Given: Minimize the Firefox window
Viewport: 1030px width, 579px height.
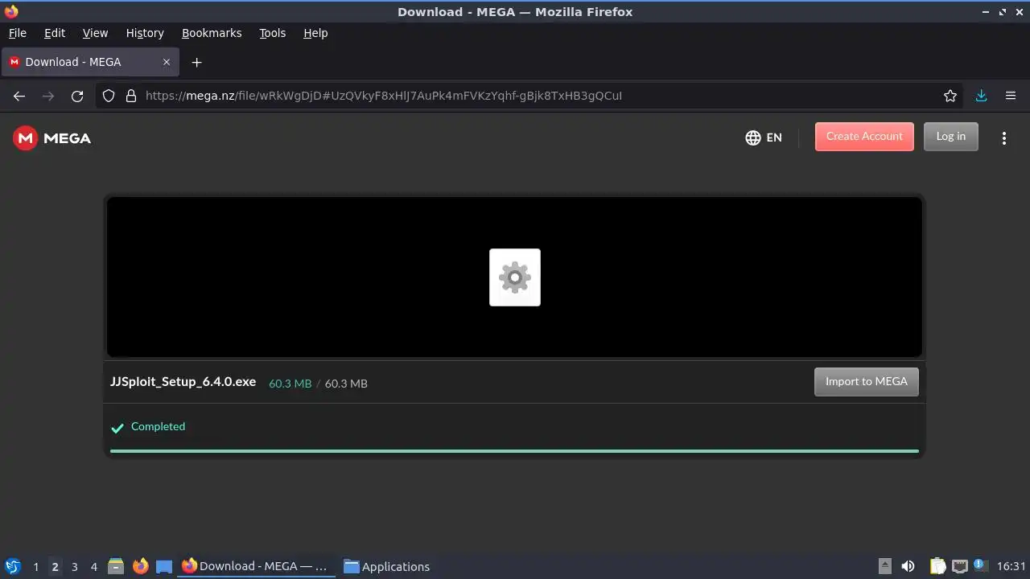Looking at the screenshot, I should (986, 12).
